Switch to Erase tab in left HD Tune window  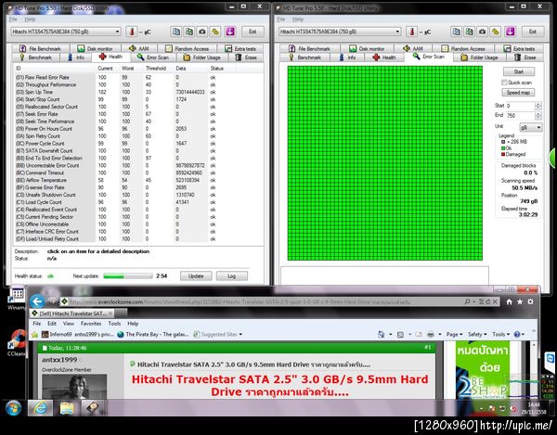point(246,58)
